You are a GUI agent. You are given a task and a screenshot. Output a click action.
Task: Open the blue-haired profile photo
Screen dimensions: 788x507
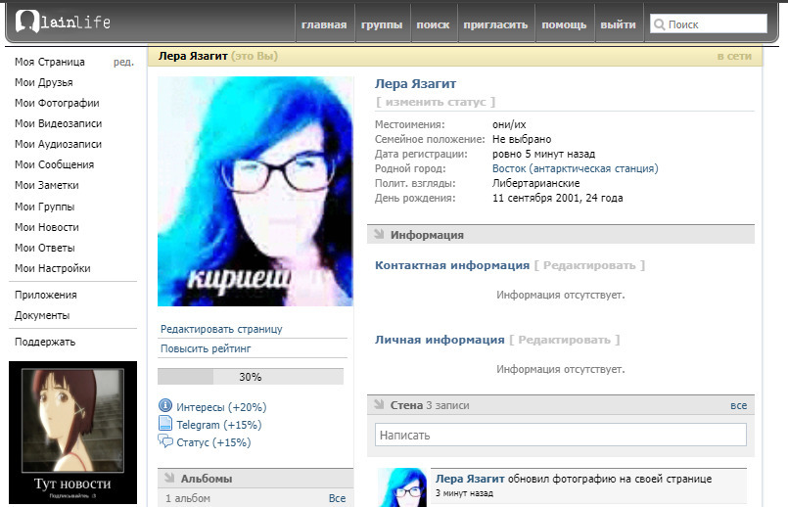coord(255,192)
